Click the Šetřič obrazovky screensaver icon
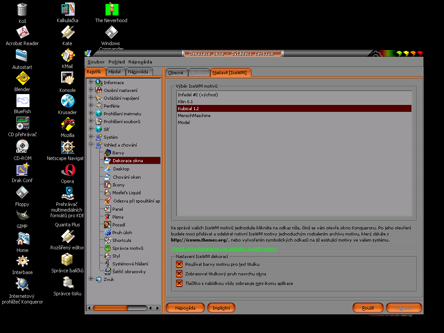444x333 pixels. [108, 271]
